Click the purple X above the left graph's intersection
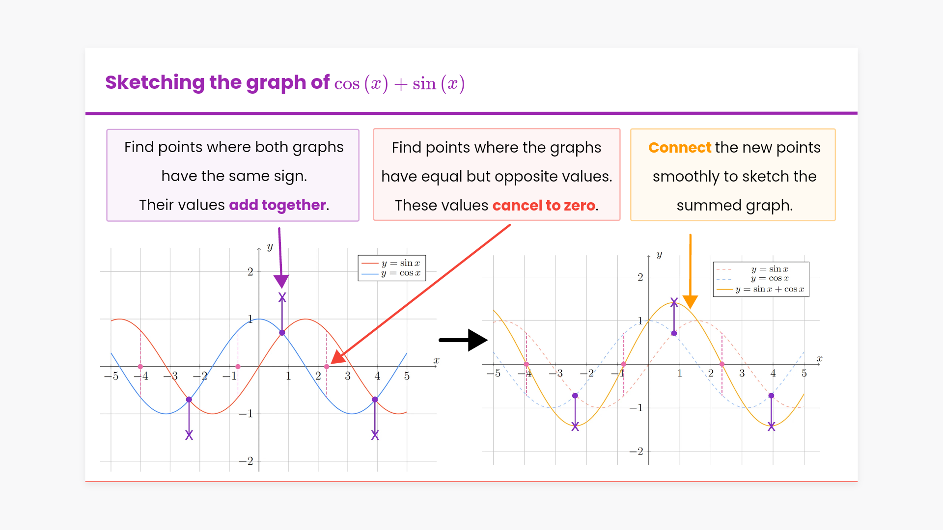Image resolution: width=943 pixels, height=530 pixels. 282,297
